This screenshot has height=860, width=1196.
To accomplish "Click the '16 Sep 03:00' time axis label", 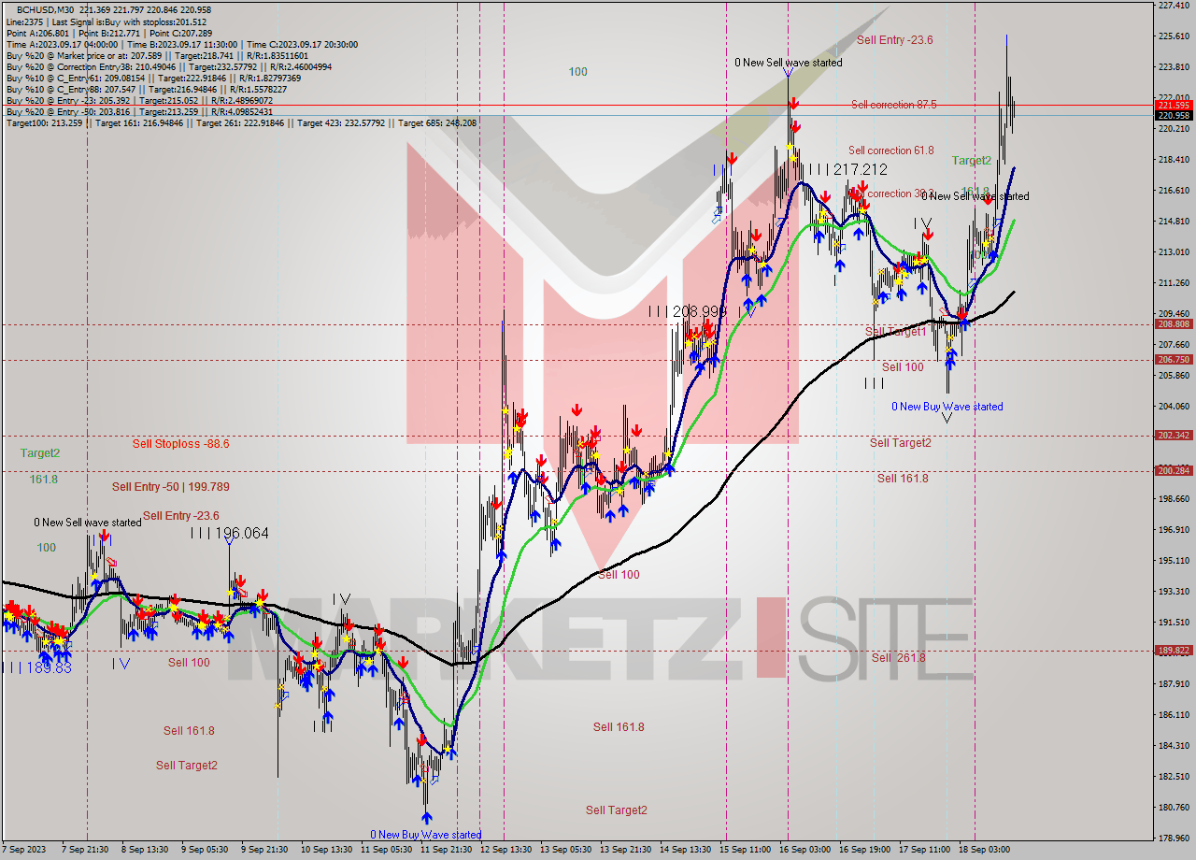I will tap(804, 850).
